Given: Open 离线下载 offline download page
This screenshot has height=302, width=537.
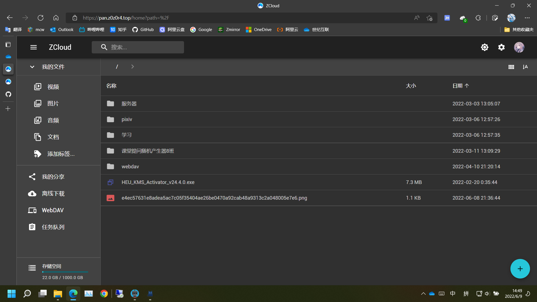Looking at the screenshot, I should [x=53, y=194].
